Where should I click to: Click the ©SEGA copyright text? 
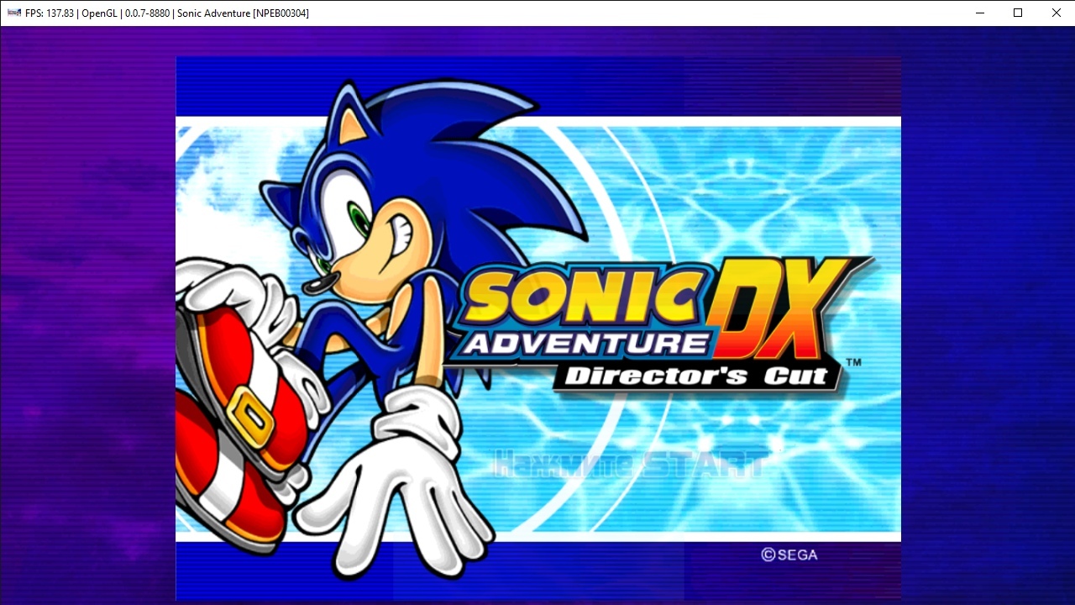click(789, 555)
